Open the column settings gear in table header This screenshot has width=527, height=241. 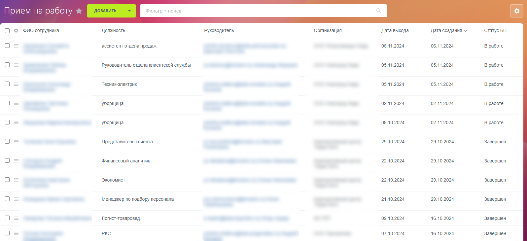point(16,31)
